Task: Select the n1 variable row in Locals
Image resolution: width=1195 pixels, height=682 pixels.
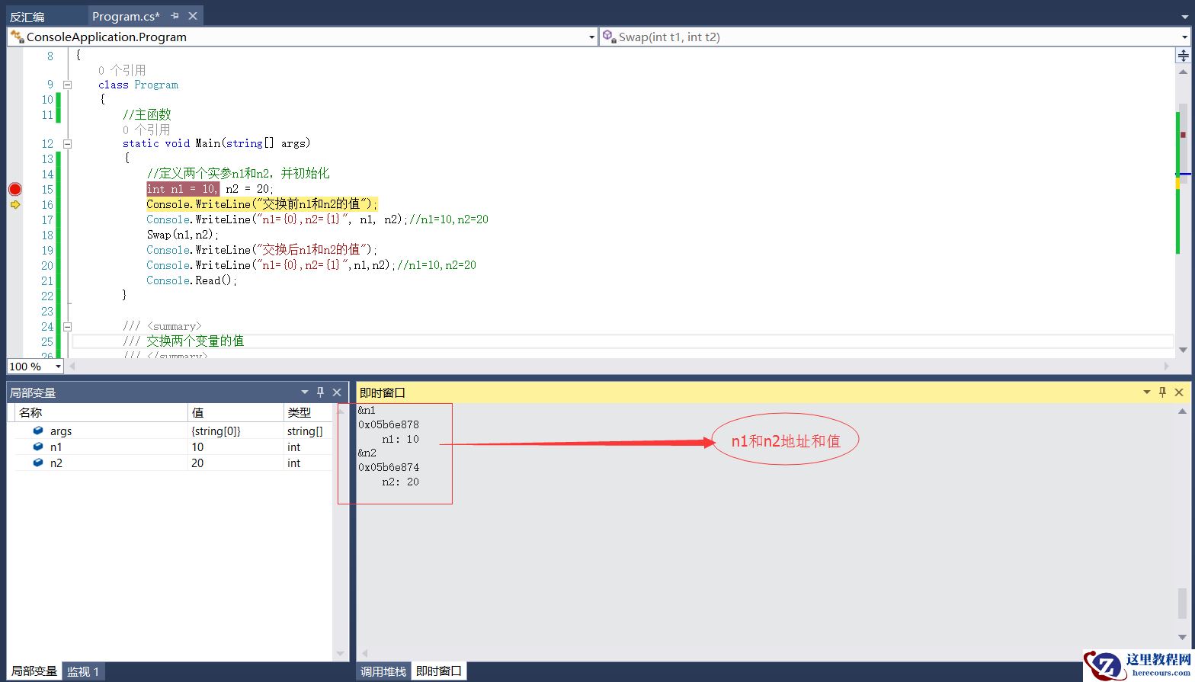Action: (x=56, y=447)
